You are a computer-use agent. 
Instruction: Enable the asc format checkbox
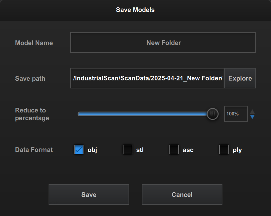pos(174,150)
